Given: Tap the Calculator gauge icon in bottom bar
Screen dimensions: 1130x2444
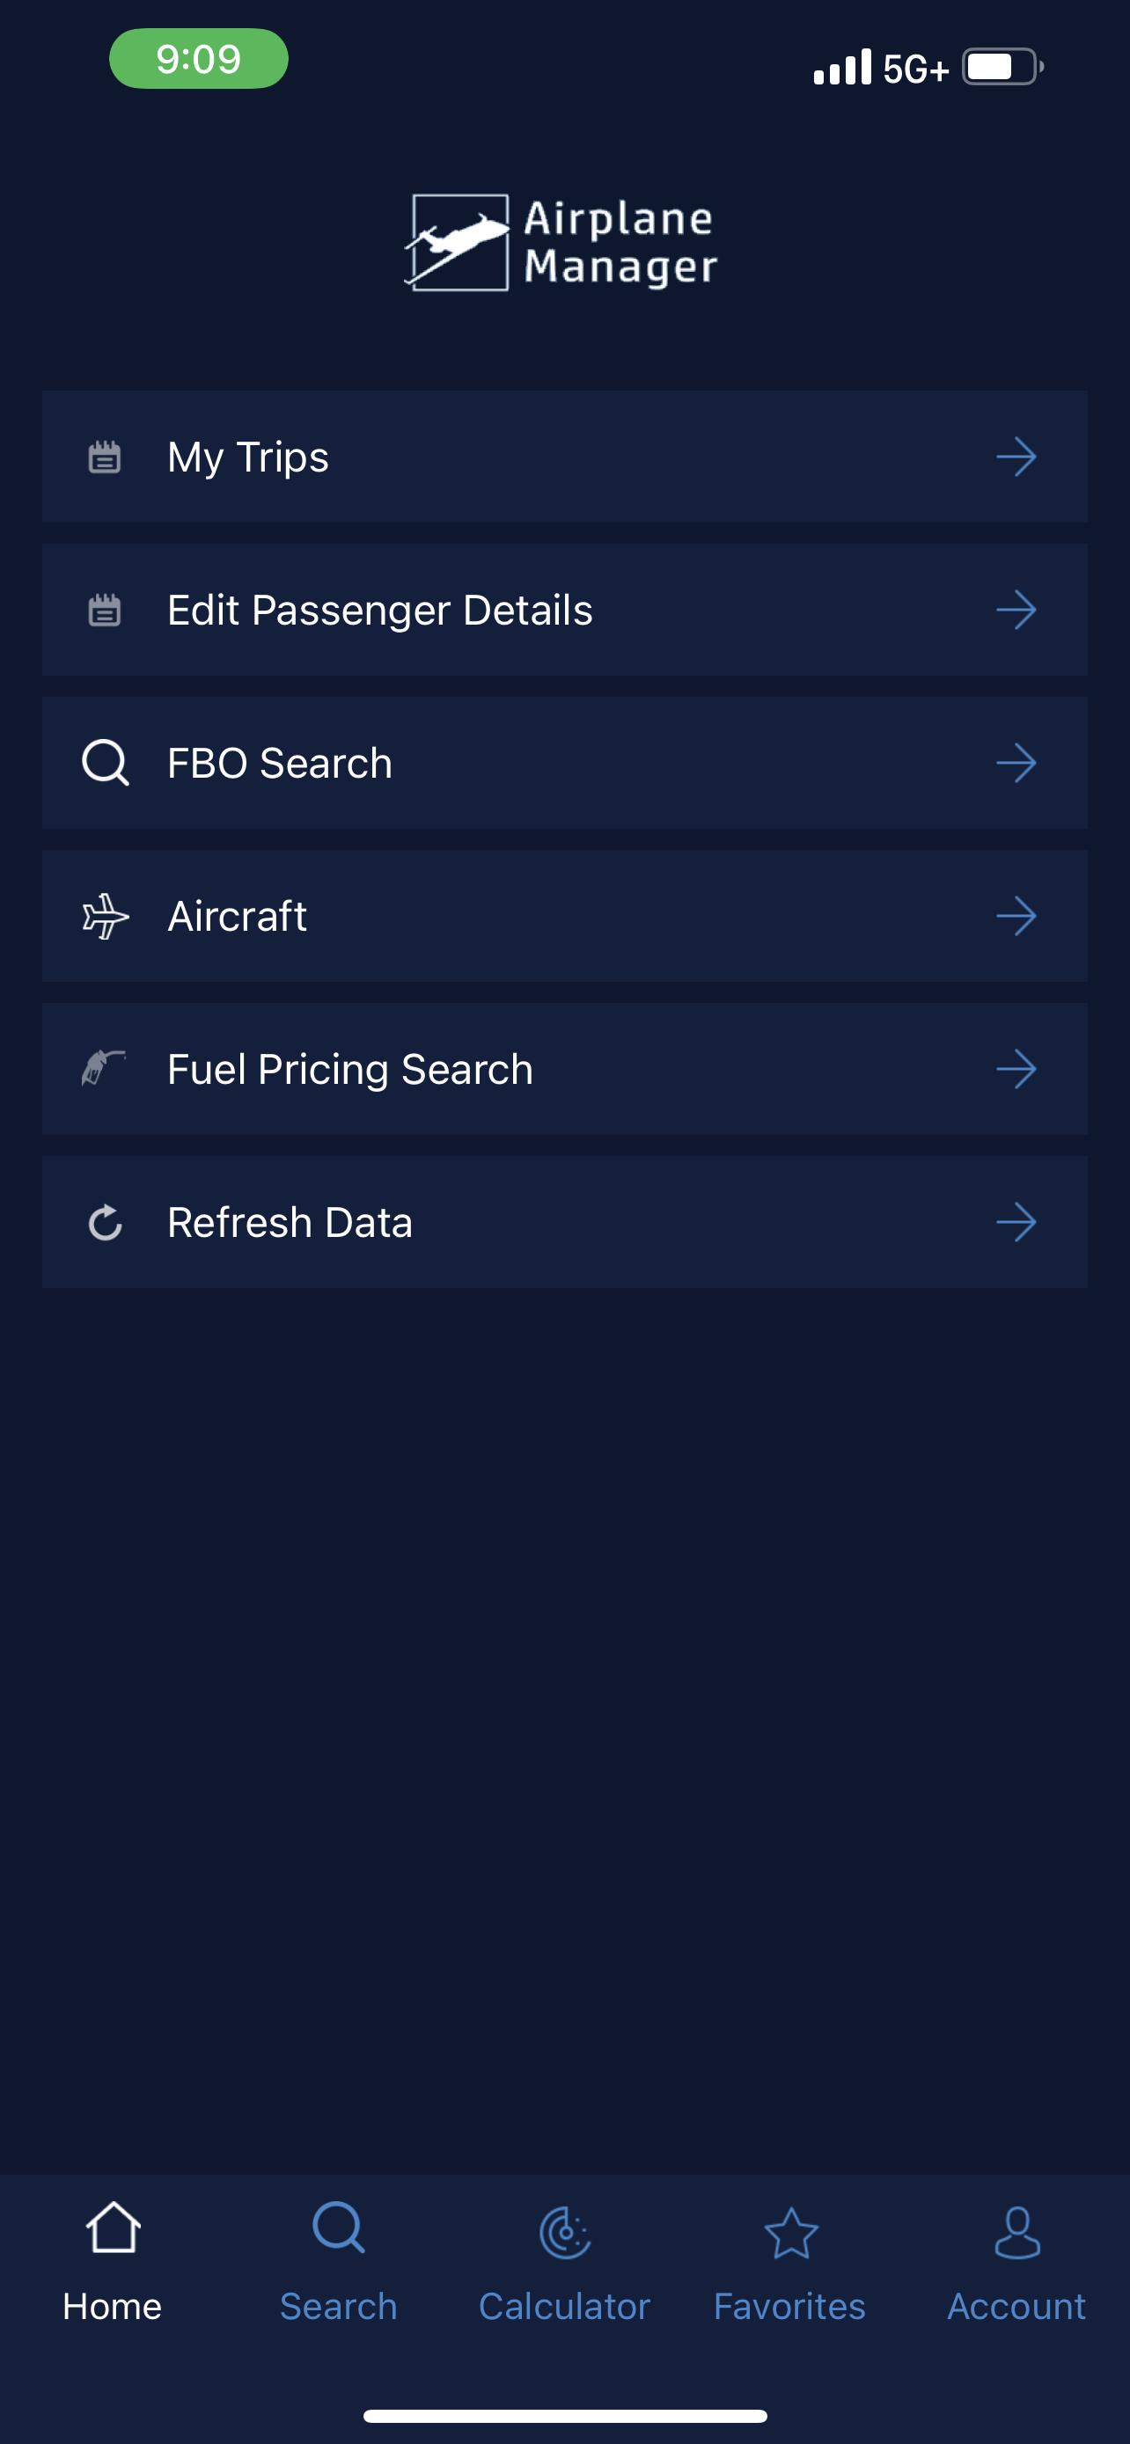Looking at the screenshot, I should tap(564, 2233).
